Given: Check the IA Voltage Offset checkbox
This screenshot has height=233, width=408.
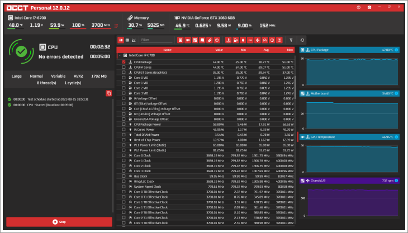Looking at the screenshot, I should (x=124, y=98).
